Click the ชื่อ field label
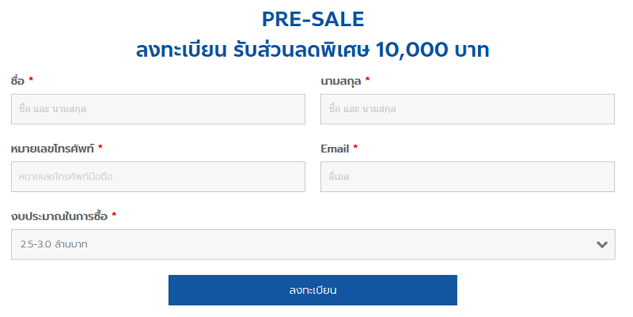Image resolution: width=633 pixels, height=317 pixels. [17, 81]
